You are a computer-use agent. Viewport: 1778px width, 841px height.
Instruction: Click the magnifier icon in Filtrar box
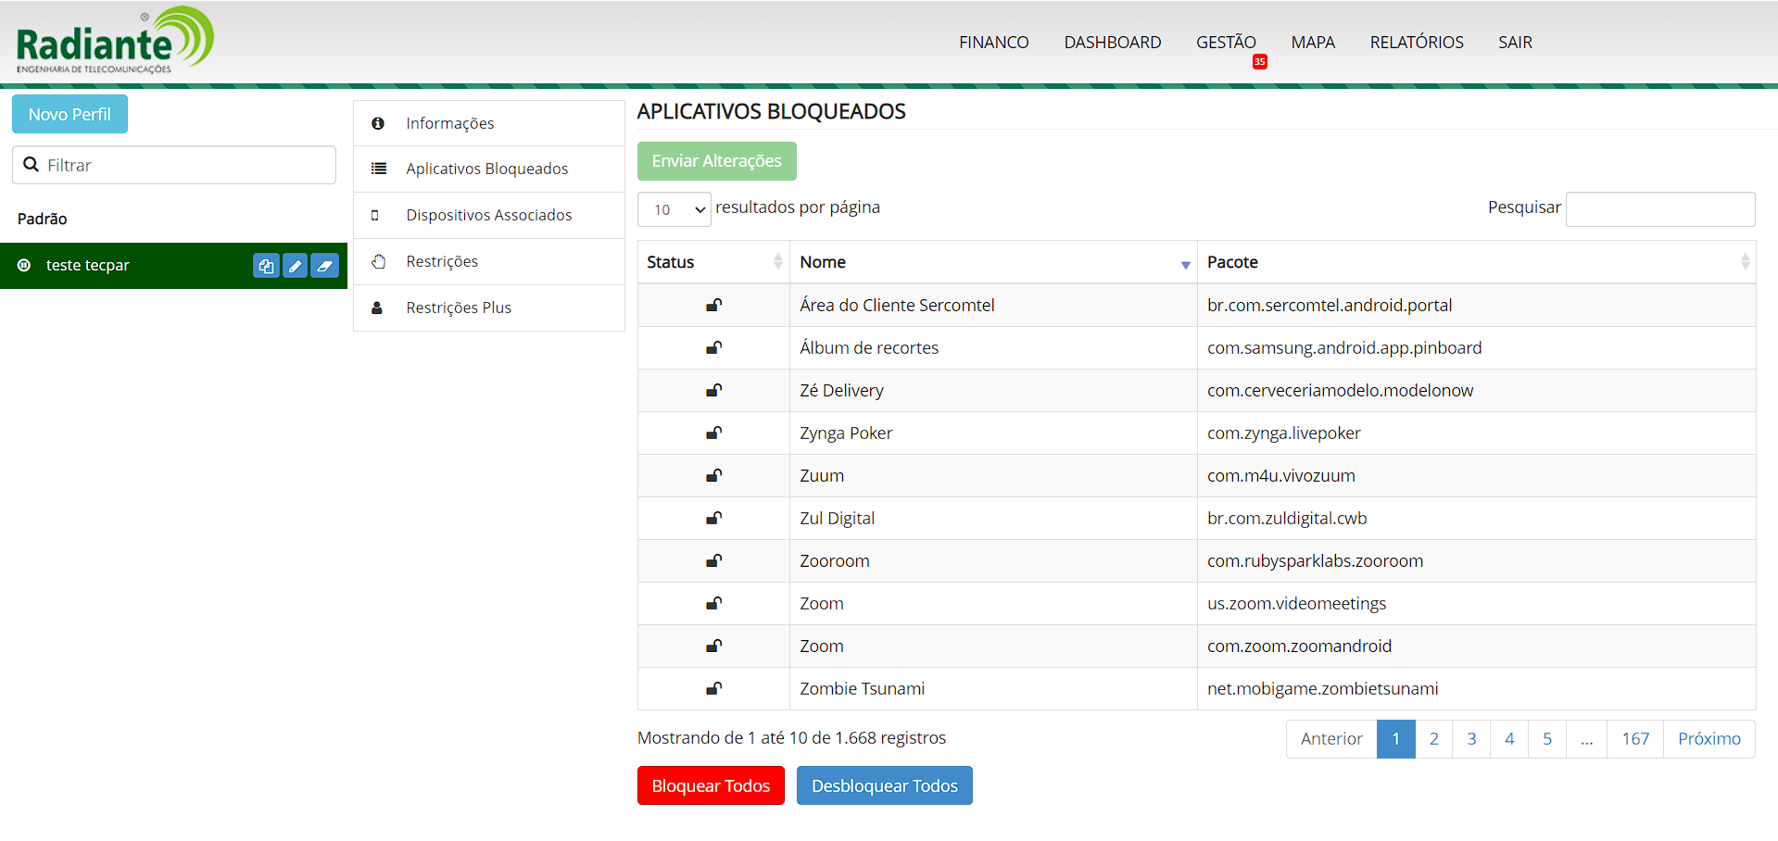(32, 165)
